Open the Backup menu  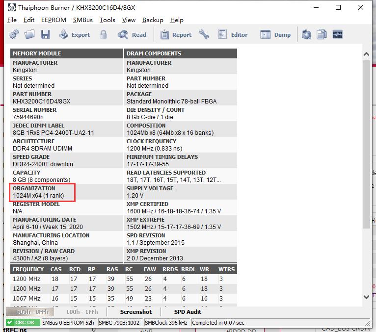(x=153, y=20)
